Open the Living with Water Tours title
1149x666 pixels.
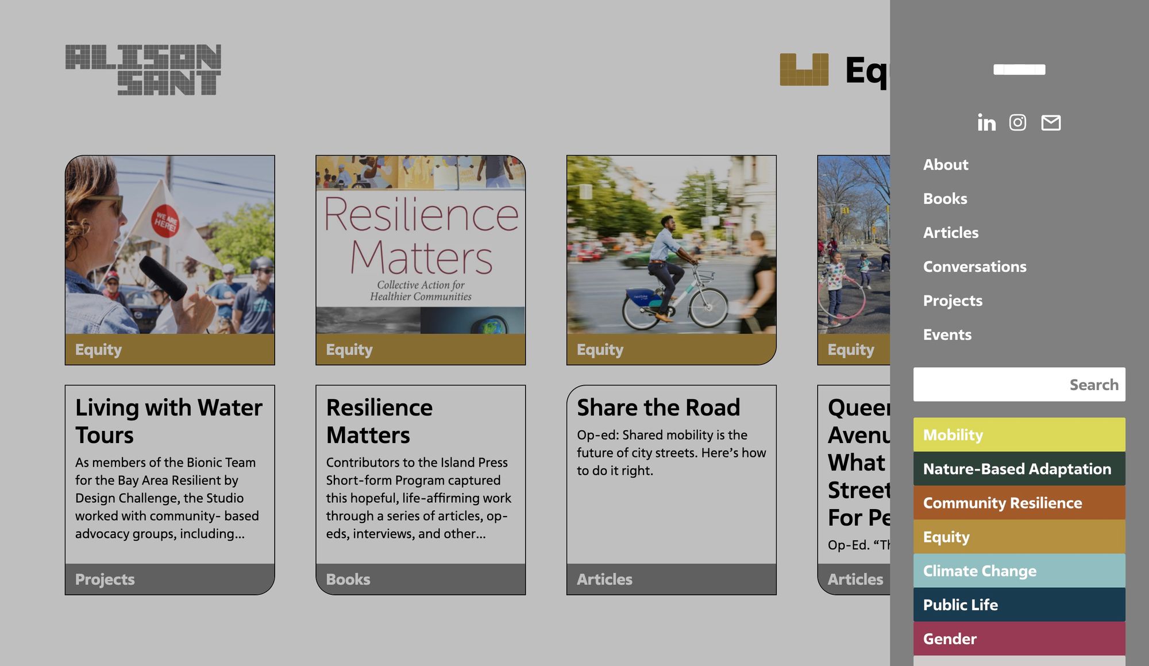tap(168, 421)
